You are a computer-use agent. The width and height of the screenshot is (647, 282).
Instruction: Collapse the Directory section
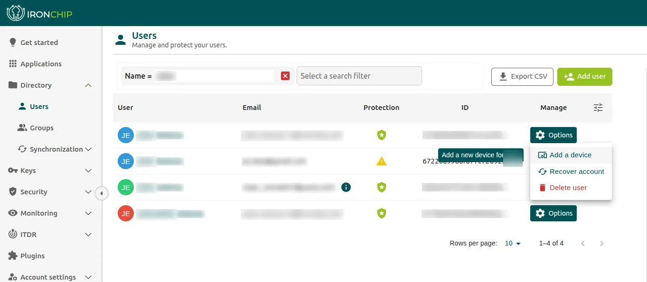pos(88,85)
